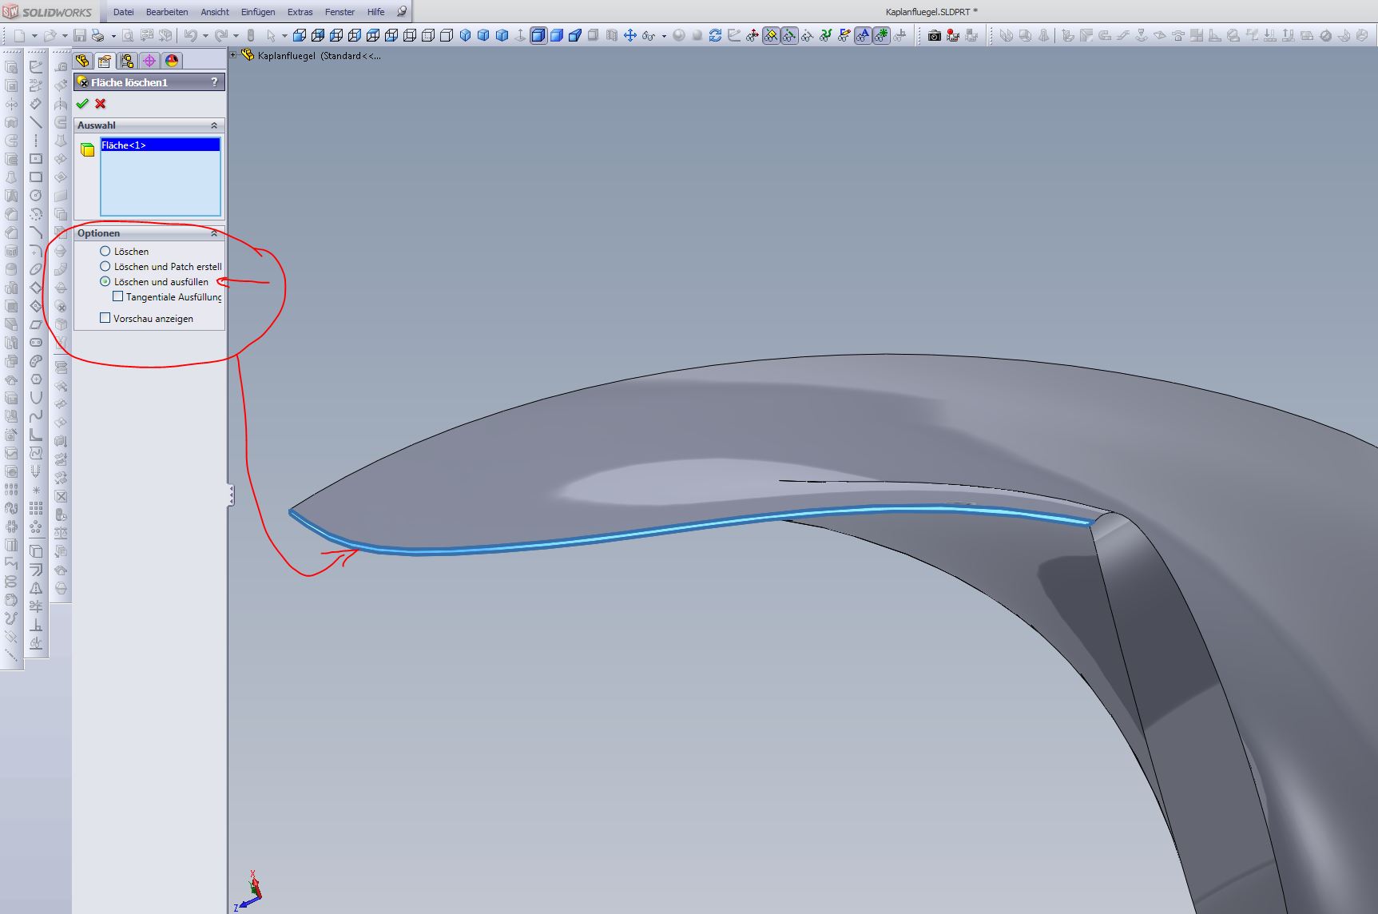
Task: Open the Extras menu
Action: (x=300, y=12)
